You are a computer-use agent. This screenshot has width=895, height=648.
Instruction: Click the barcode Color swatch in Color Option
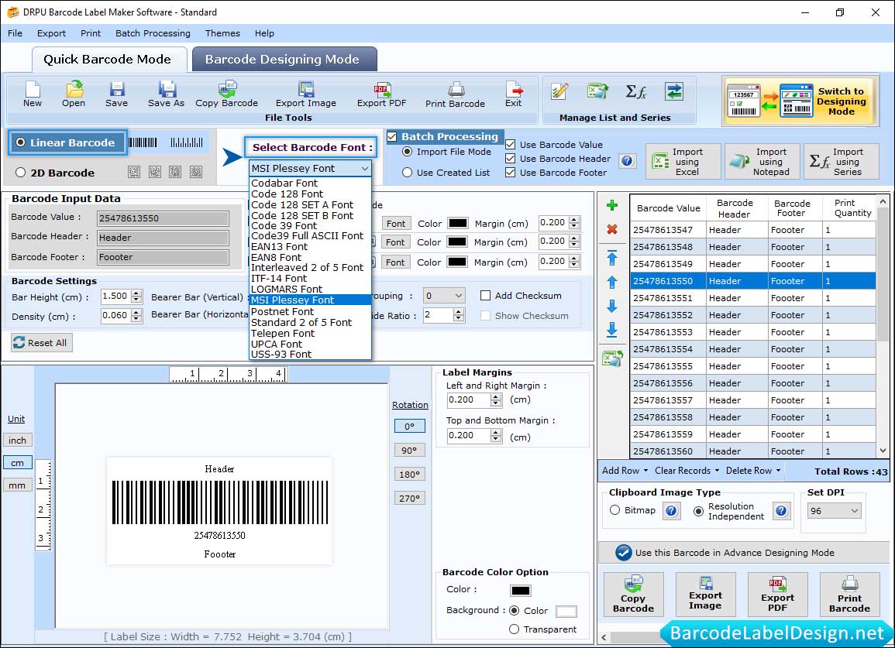pos(521,591)
